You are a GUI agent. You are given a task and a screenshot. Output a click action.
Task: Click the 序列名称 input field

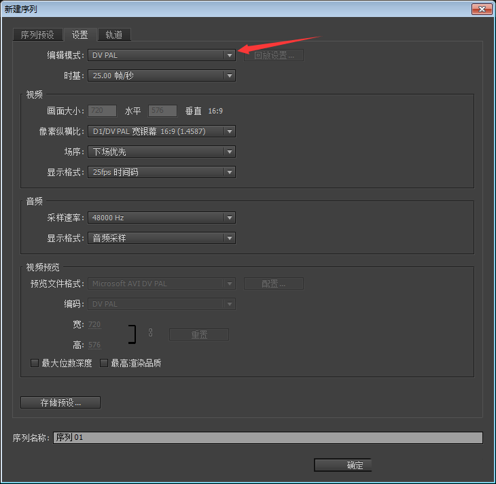point(268,438)
